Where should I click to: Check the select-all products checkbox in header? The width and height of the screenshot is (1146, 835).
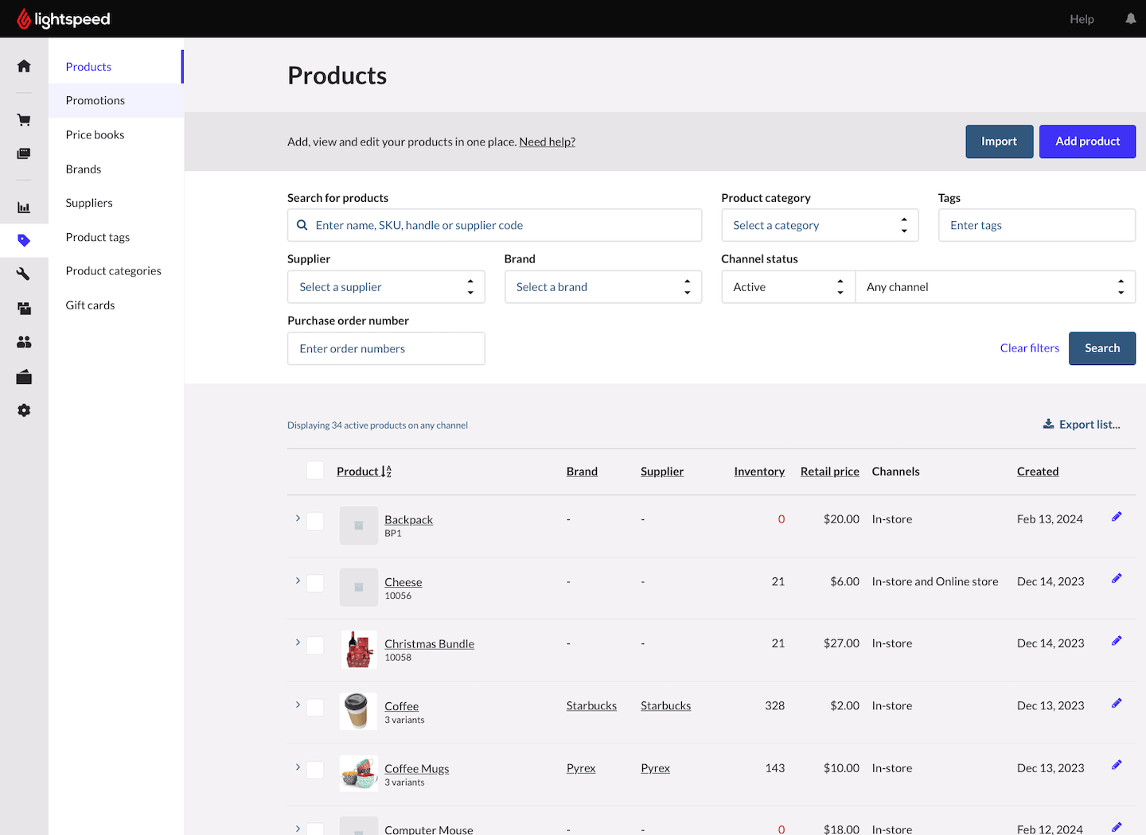[315, 471]
